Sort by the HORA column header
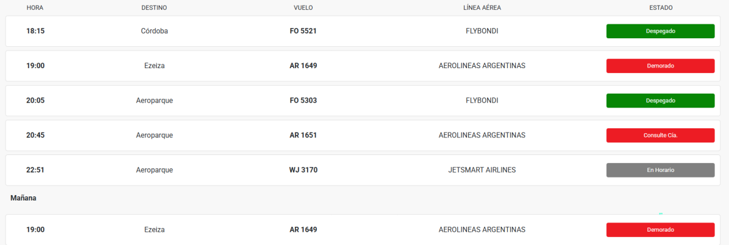The image size is (729, 245). 35,7
